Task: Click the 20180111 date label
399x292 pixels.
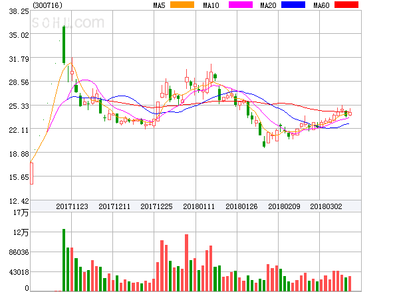Action: click(x=199, y=206)
